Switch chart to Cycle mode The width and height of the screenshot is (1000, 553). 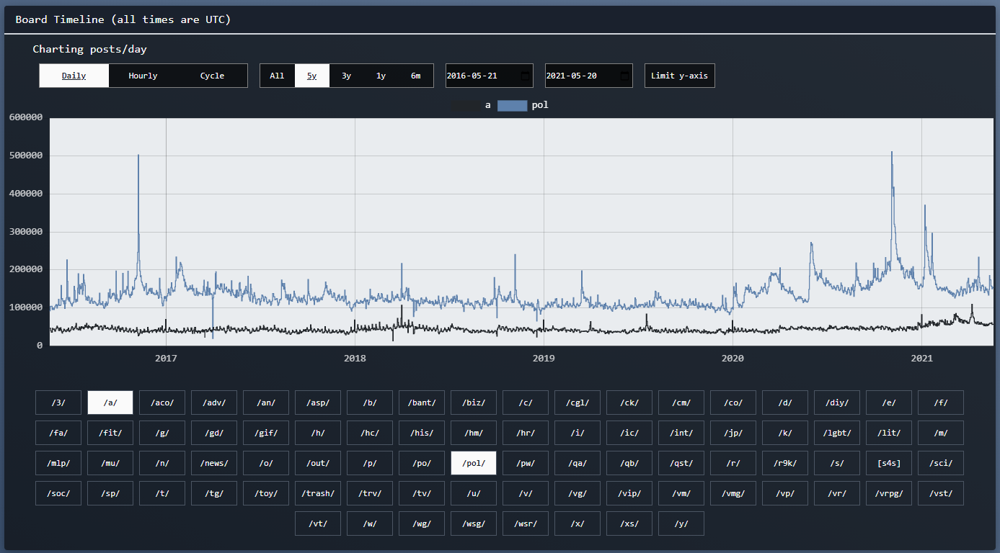212,76
